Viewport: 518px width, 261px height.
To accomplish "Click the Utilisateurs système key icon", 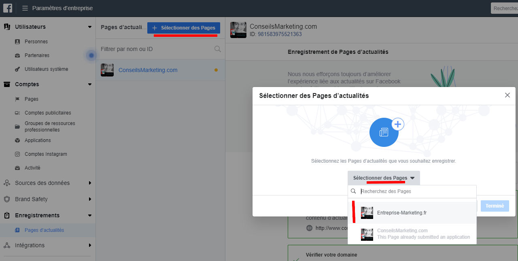I will [x=17, y=69].
